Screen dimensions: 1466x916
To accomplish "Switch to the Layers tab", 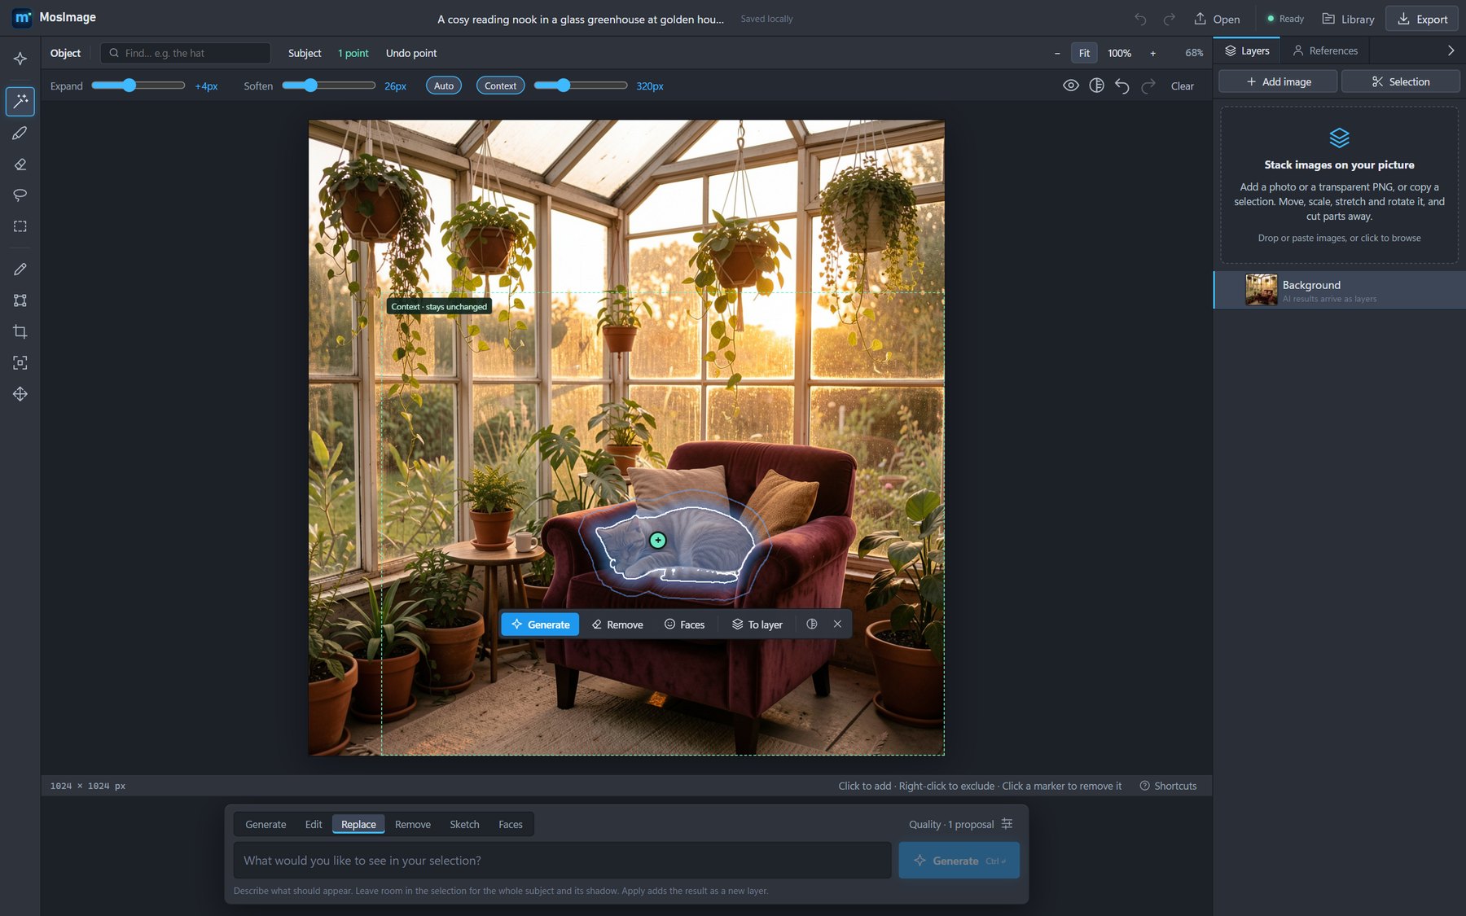I will tap(1247, 50).
